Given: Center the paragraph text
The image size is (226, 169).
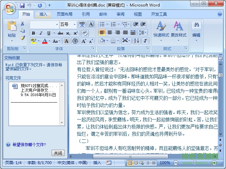Looking at the screenshot, I should 110,33.
